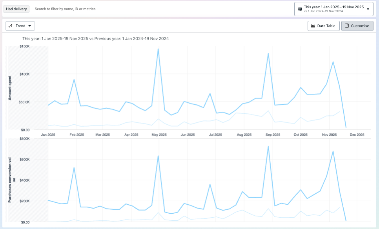Select the Feb 2025 spike on Amount spent line

74,80
